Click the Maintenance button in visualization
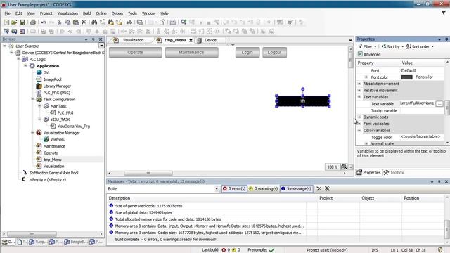450x253 pixels. click(x=191, y=53)
